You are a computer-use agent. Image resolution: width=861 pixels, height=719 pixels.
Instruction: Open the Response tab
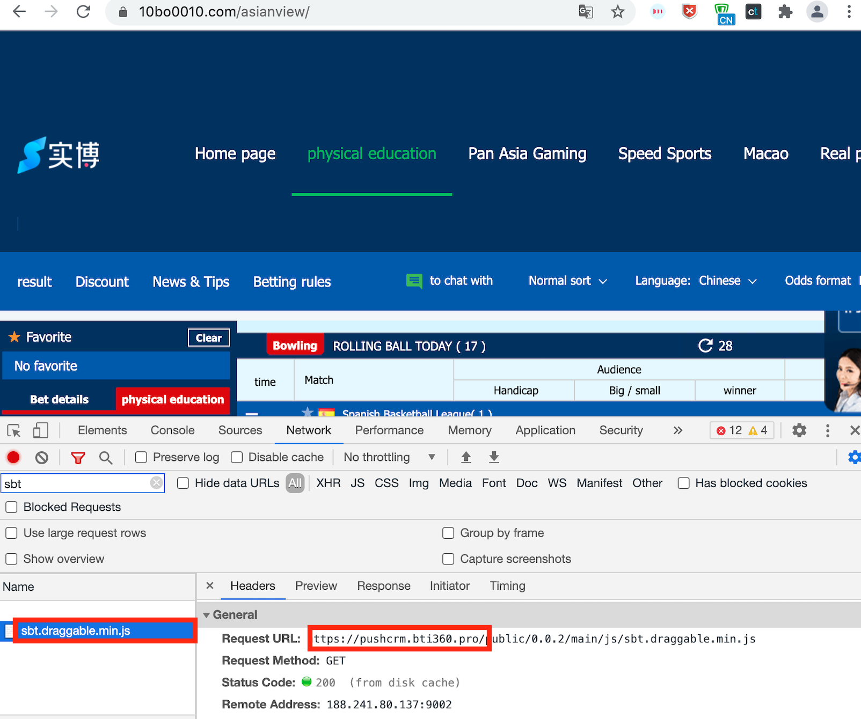point(383,586)
